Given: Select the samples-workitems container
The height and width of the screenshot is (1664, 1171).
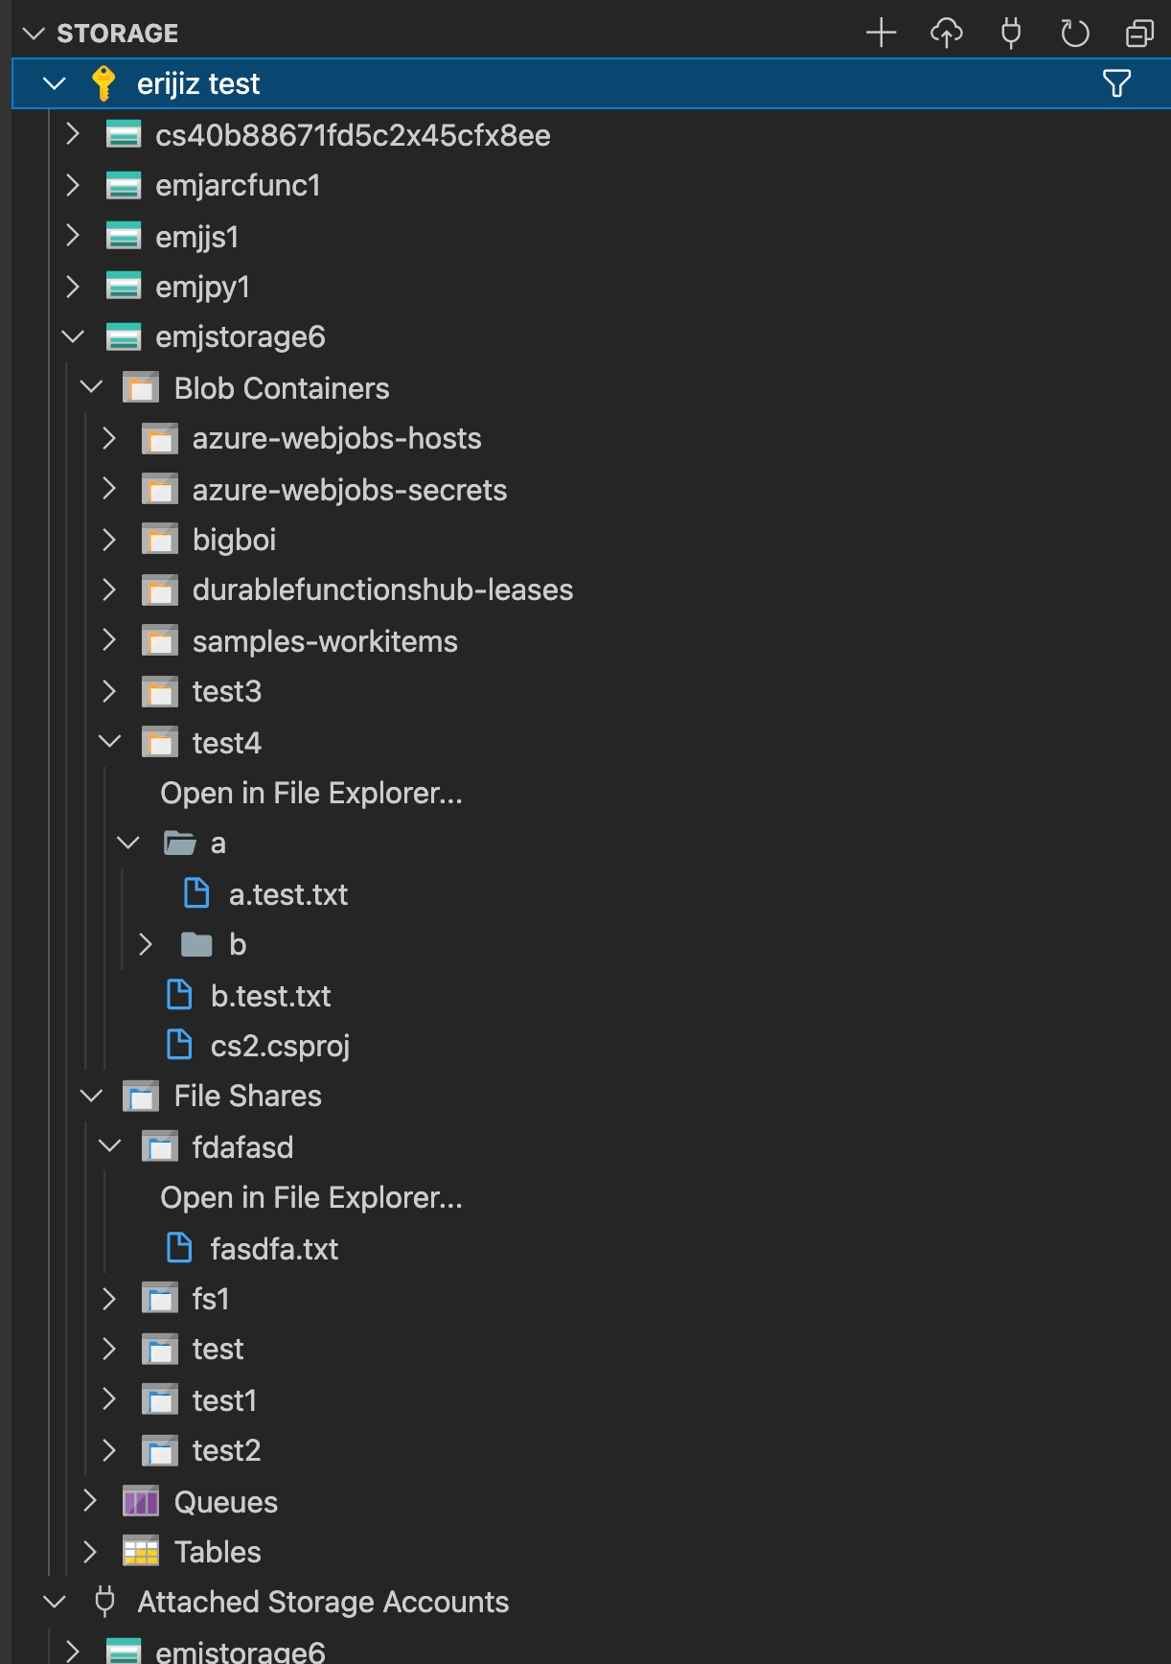Looking at the screenshot, I should pos(324,640).
